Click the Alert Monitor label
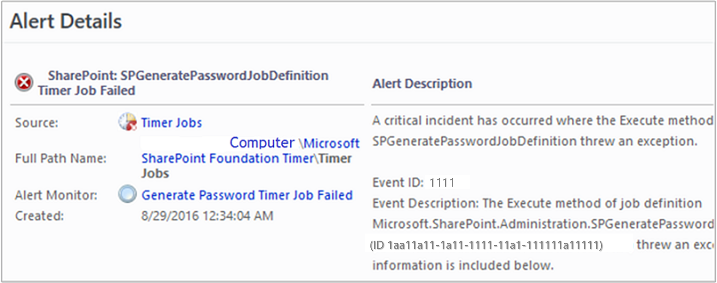This screenshot has height=283, width=717. (x=56, y=195)
